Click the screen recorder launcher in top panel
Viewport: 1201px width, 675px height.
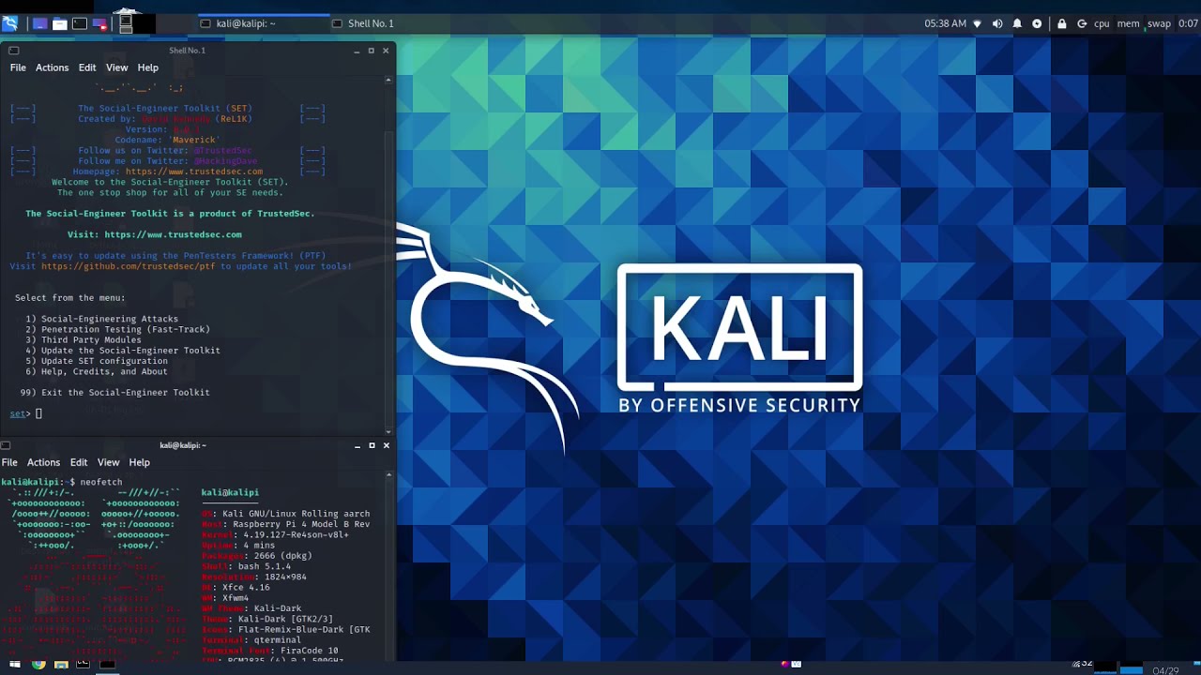click(x=99, y=23)
